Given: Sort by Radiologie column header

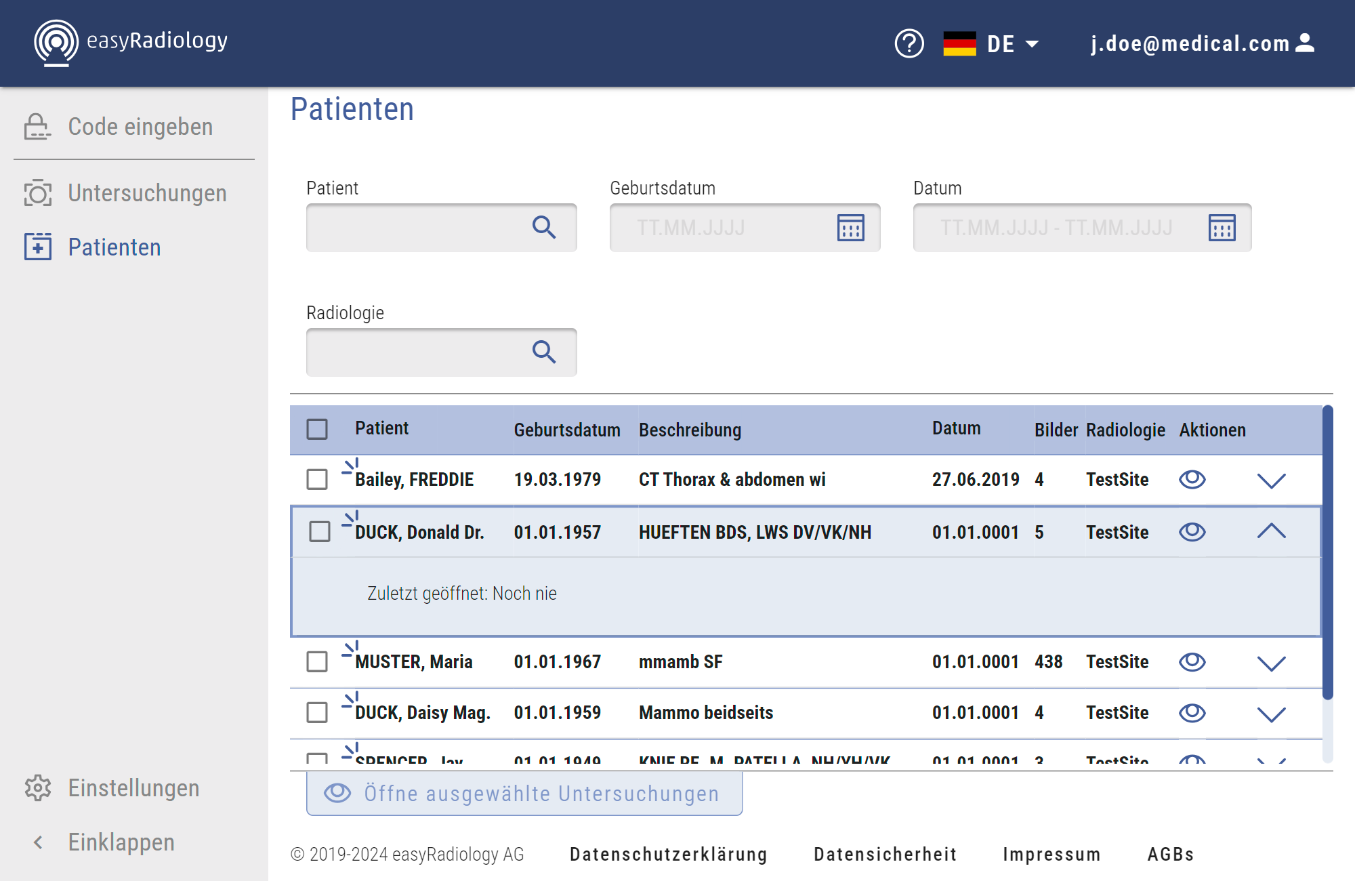Looking at the screenshot, I should click(x=1125, y=430).
